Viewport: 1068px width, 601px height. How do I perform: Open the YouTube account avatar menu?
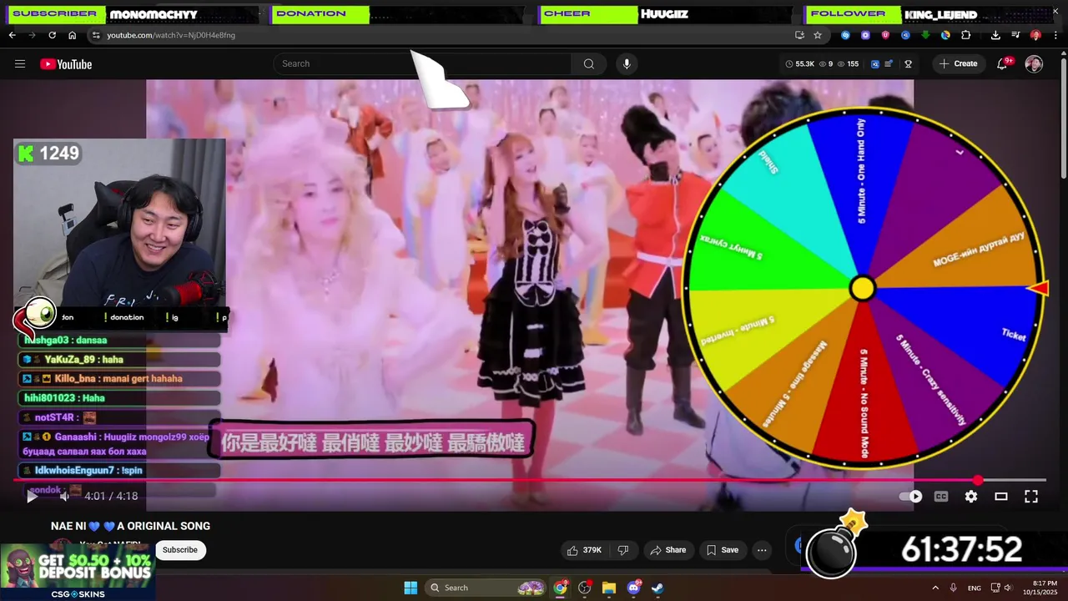tap(1034, 64)
